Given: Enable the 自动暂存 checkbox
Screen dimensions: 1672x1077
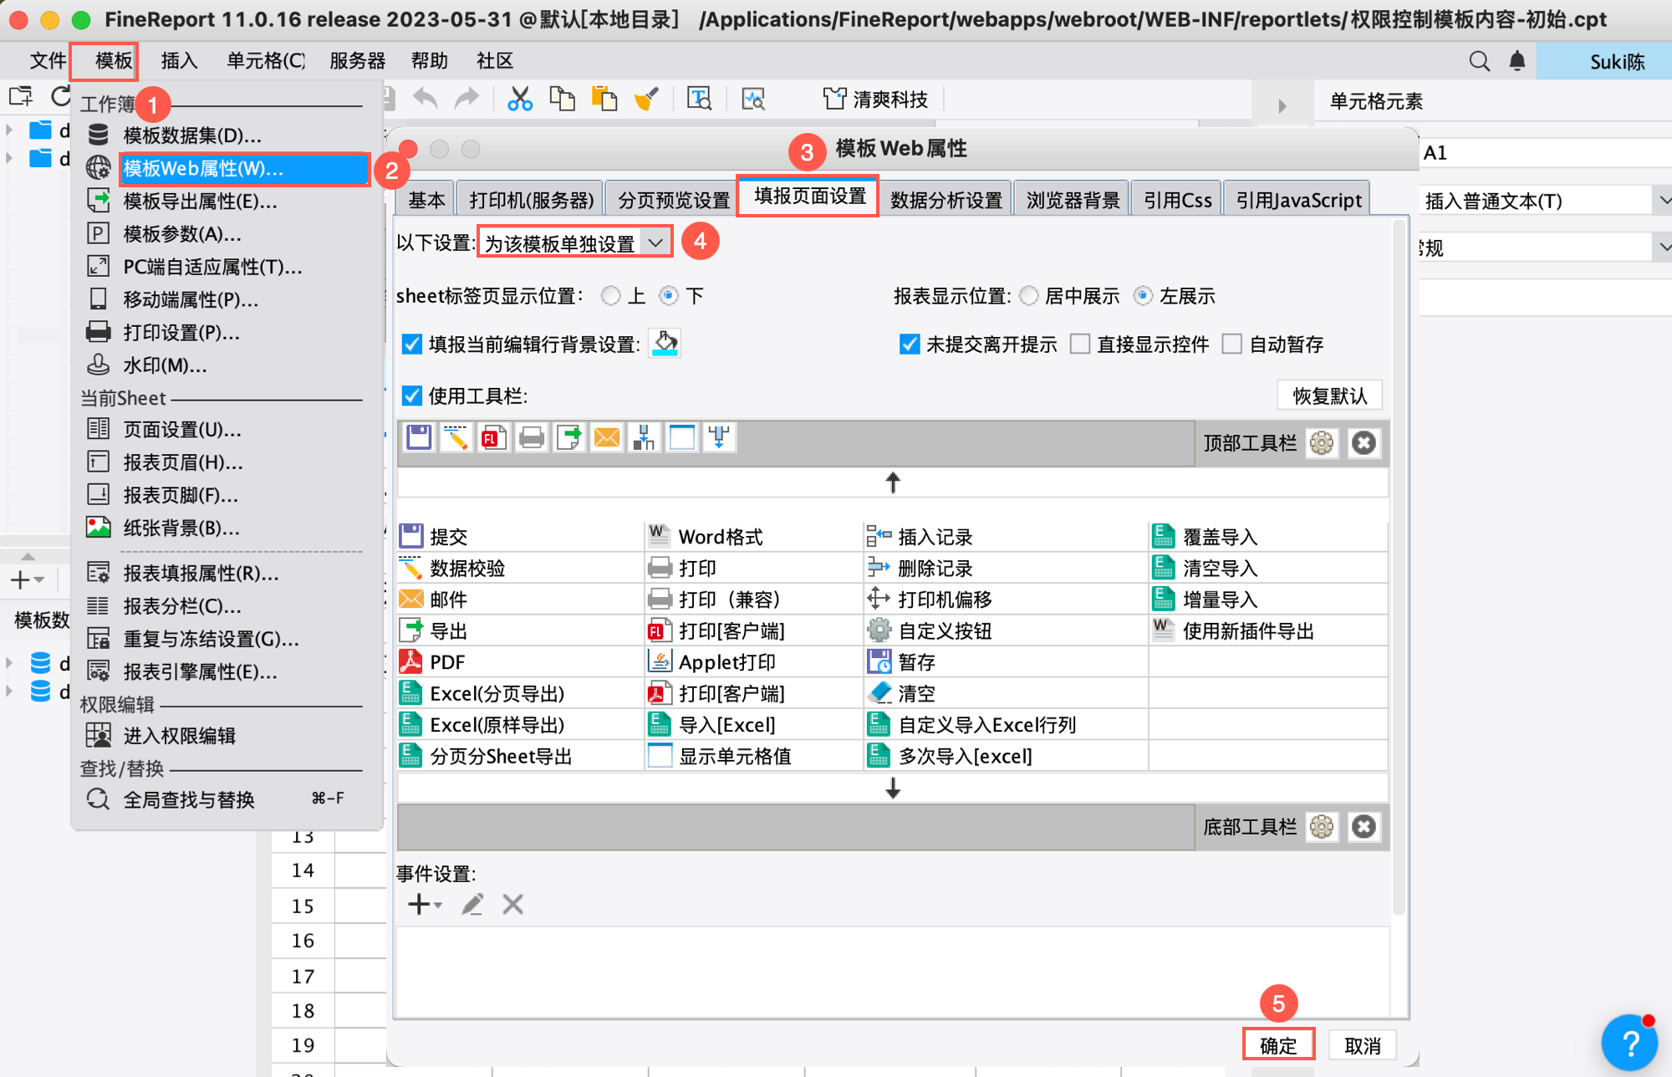Looking at the screenshot, I should (1231, 345).
